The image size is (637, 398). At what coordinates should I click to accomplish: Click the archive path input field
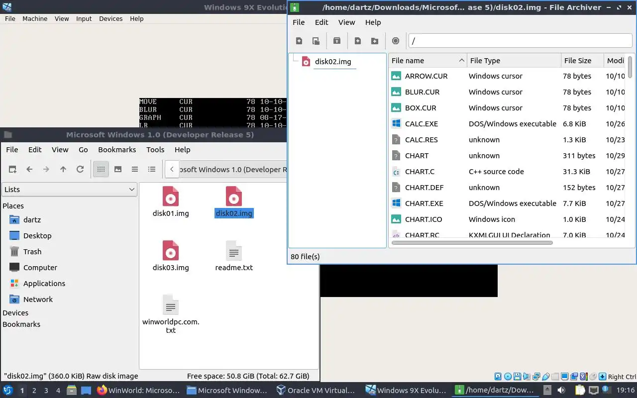520,41
